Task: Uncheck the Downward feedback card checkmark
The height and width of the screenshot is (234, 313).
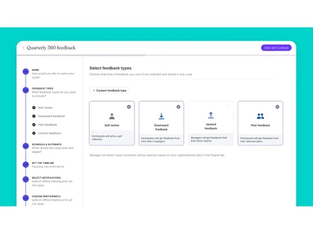Action: coord(178,107)
